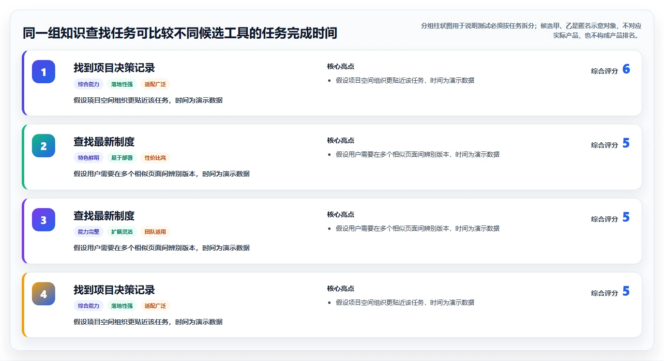The height and width of the screenshot is (361, 664).
Task: Click bold description under card 4 tags
Action: coord(148,322)
